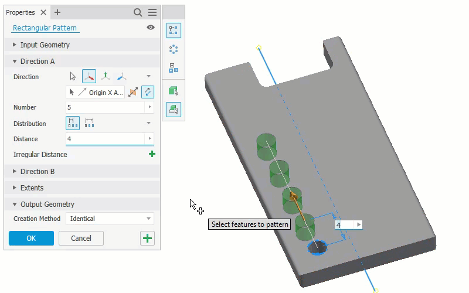
Task: Select extent distance distribution
Action: (x=89, y=123)
